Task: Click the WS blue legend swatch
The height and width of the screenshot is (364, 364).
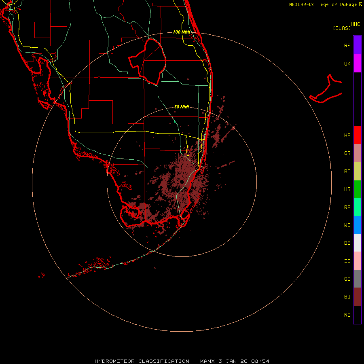Action: (x=357, y=225)
